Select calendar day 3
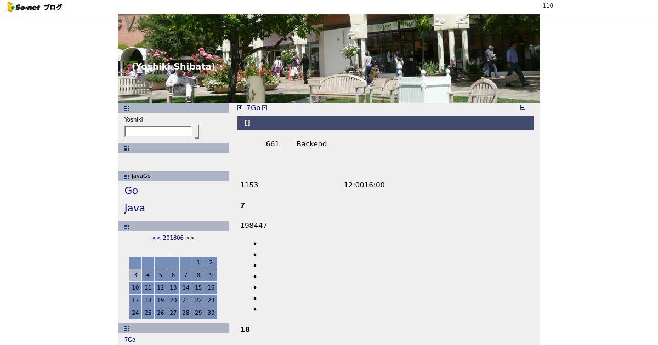Image resolution: width=658 pixels, height=345 pixels. (135, 275)
